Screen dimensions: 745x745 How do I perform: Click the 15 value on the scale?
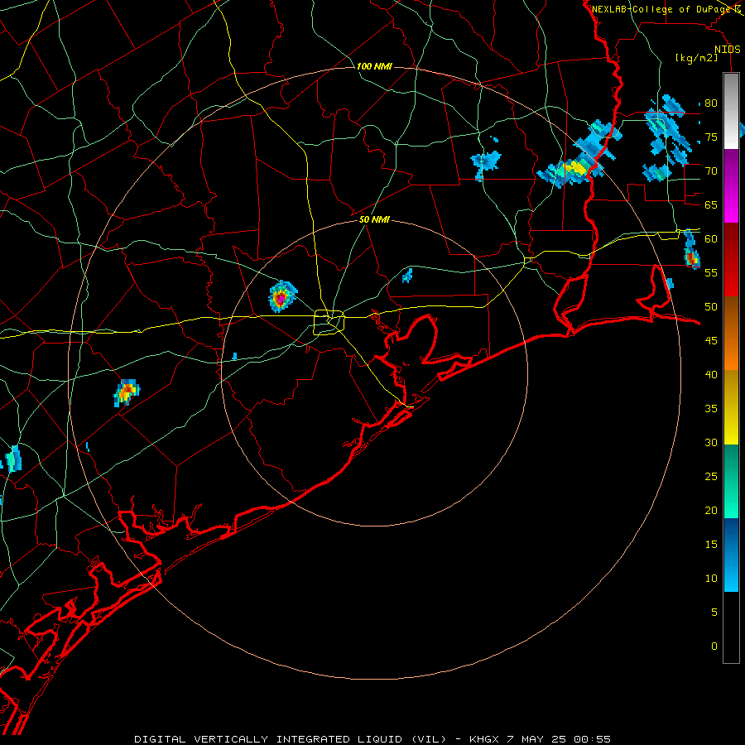tap(711, 544)
